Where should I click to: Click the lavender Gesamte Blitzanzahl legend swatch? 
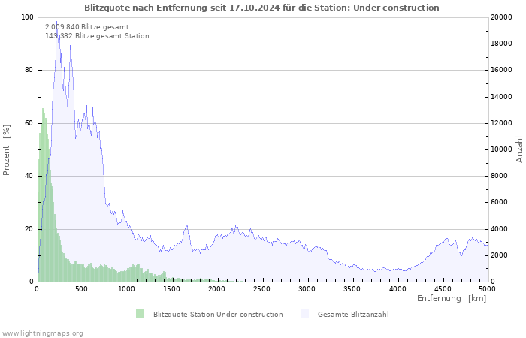click(304, 314)
